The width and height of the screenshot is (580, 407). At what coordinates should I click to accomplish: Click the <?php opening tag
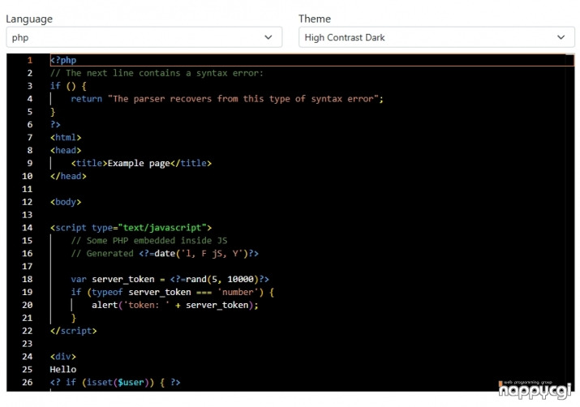point(63,60)
